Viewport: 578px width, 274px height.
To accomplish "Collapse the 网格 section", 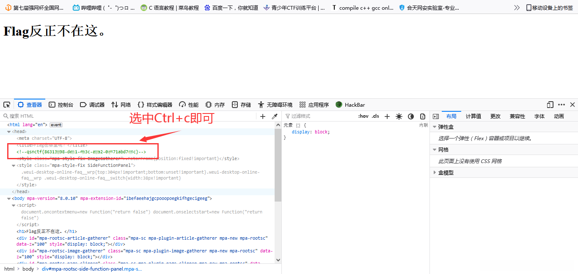I will (435, 149).
